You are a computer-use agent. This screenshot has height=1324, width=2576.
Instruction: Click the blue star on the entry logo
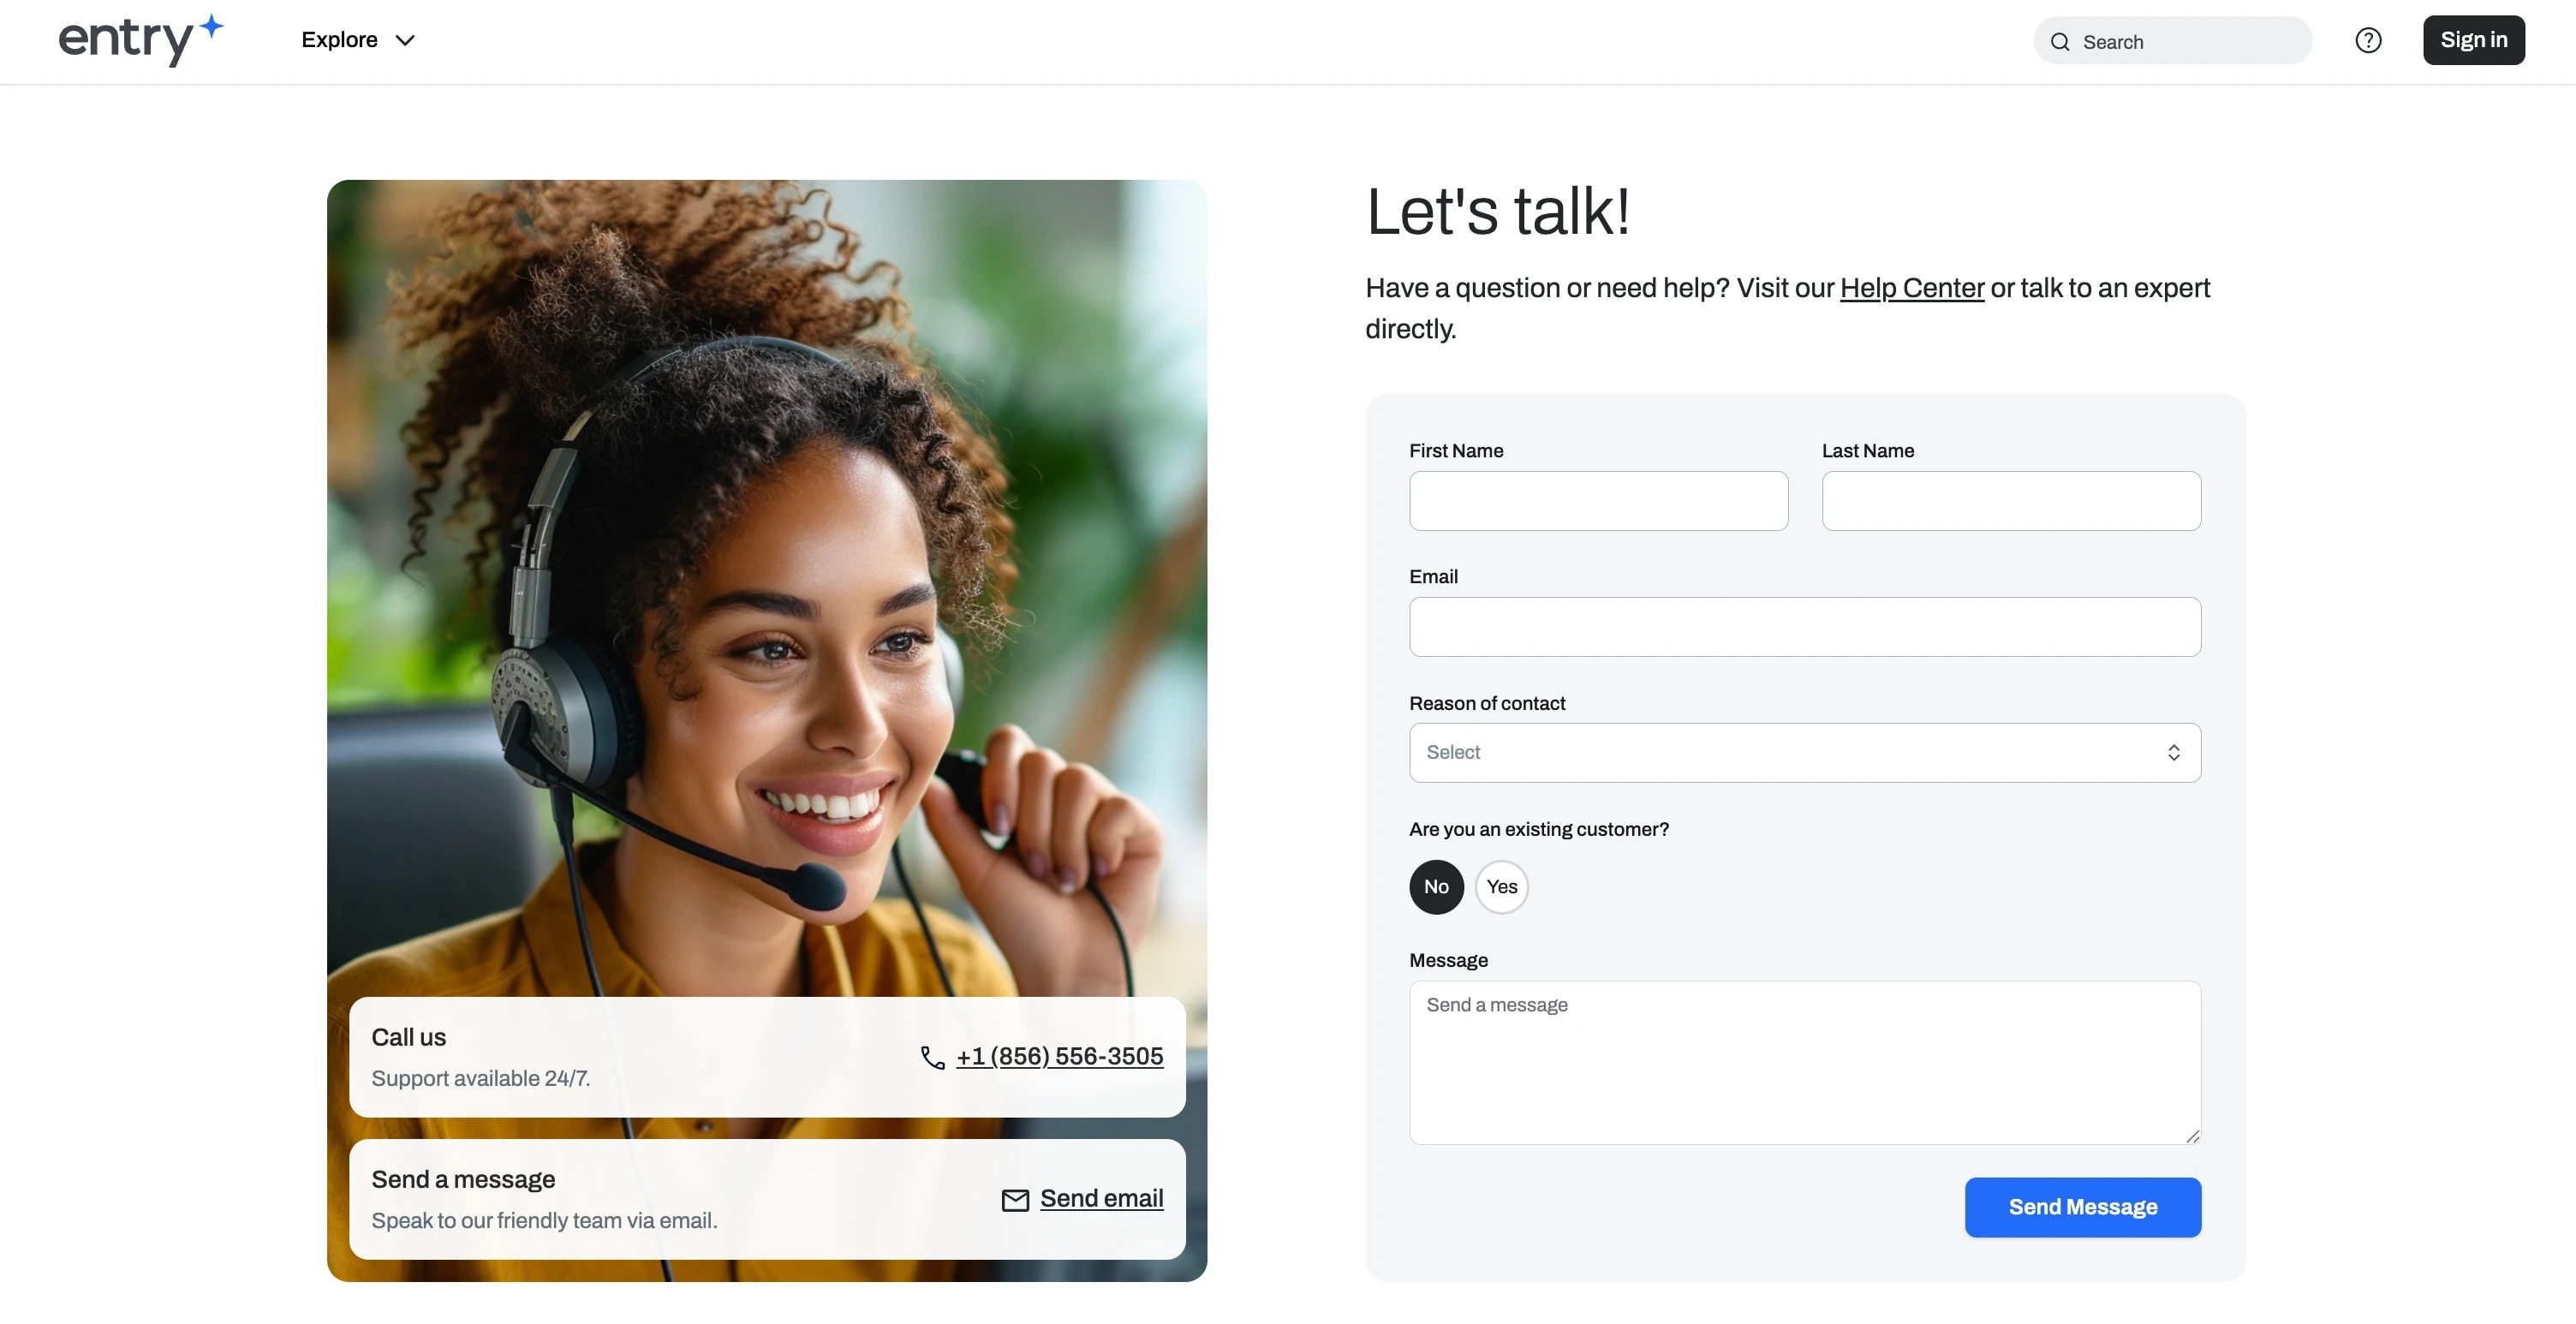[211, 25]
